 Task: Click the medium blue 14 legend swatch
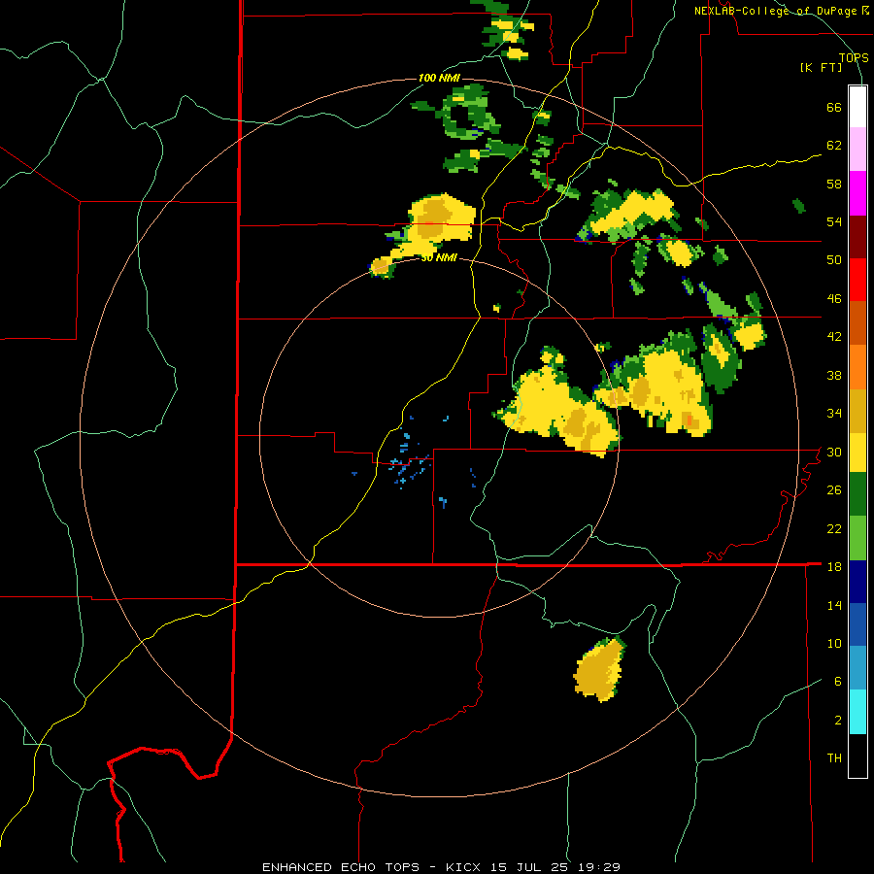(857, 624)
